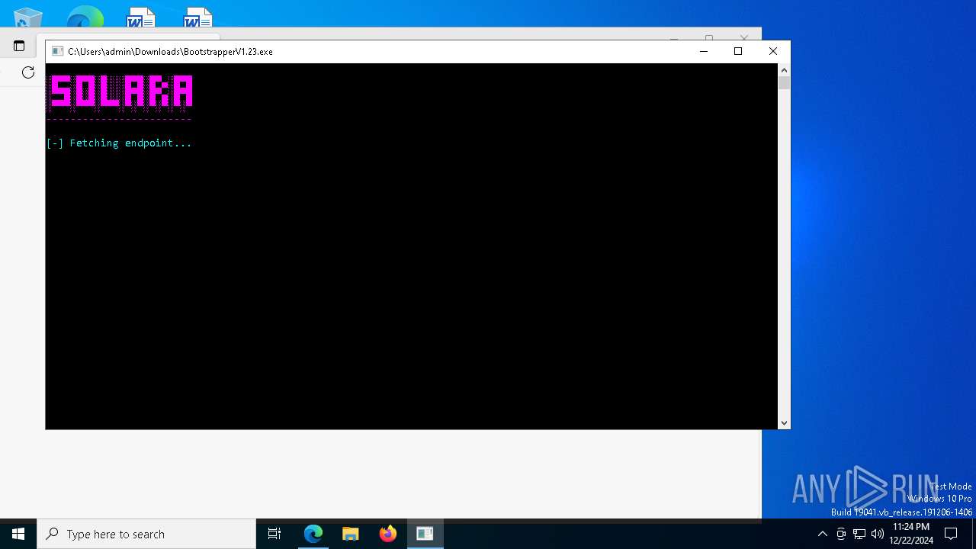Open Firefox from the taskbar

click(388, 534)
